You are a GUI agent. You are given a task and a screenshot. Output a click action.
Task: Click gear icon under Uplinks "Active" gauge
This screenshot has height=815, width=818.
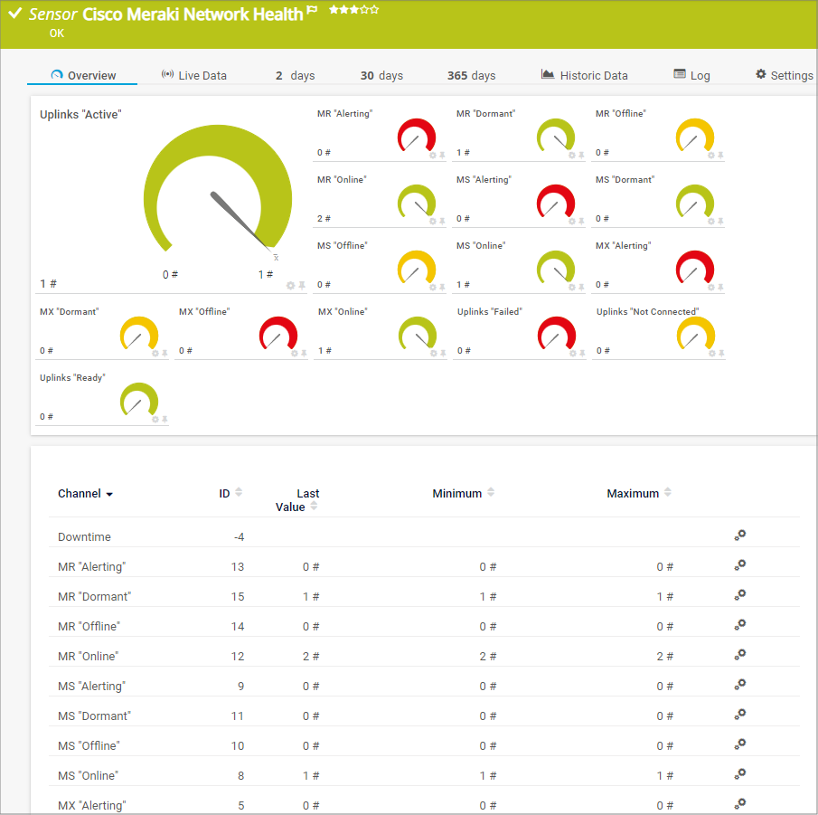[291, 286]
